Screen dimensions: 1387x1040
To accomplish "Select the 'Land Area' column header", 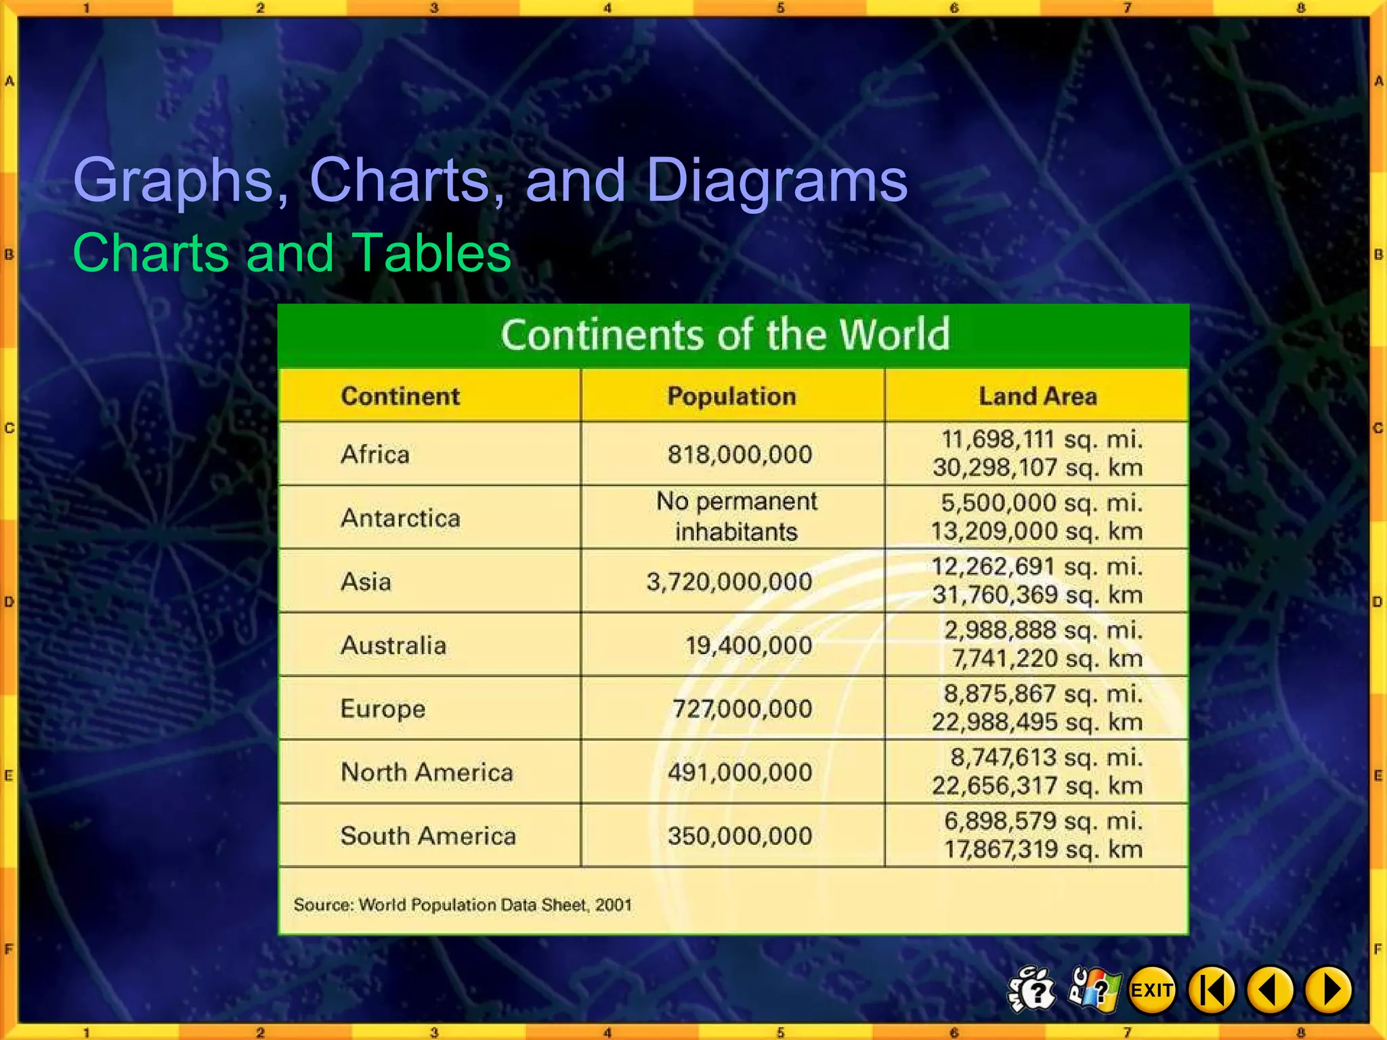I will click(x=1038, y=396).
